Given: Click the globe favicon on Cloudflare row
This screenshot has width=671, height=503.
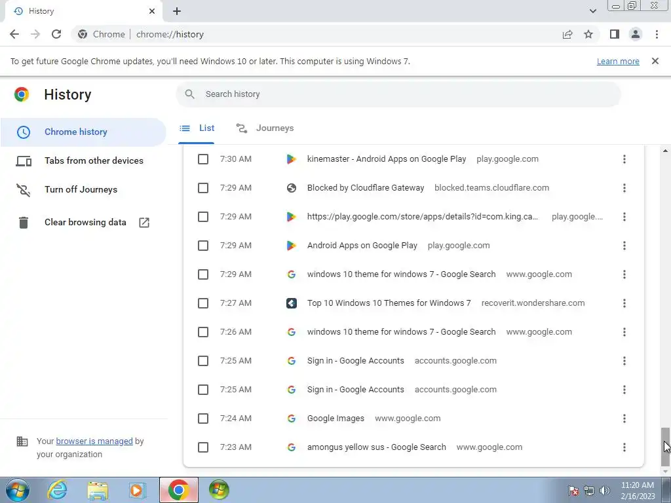Looking at the screenshot, I should click(x=292, y=188).
